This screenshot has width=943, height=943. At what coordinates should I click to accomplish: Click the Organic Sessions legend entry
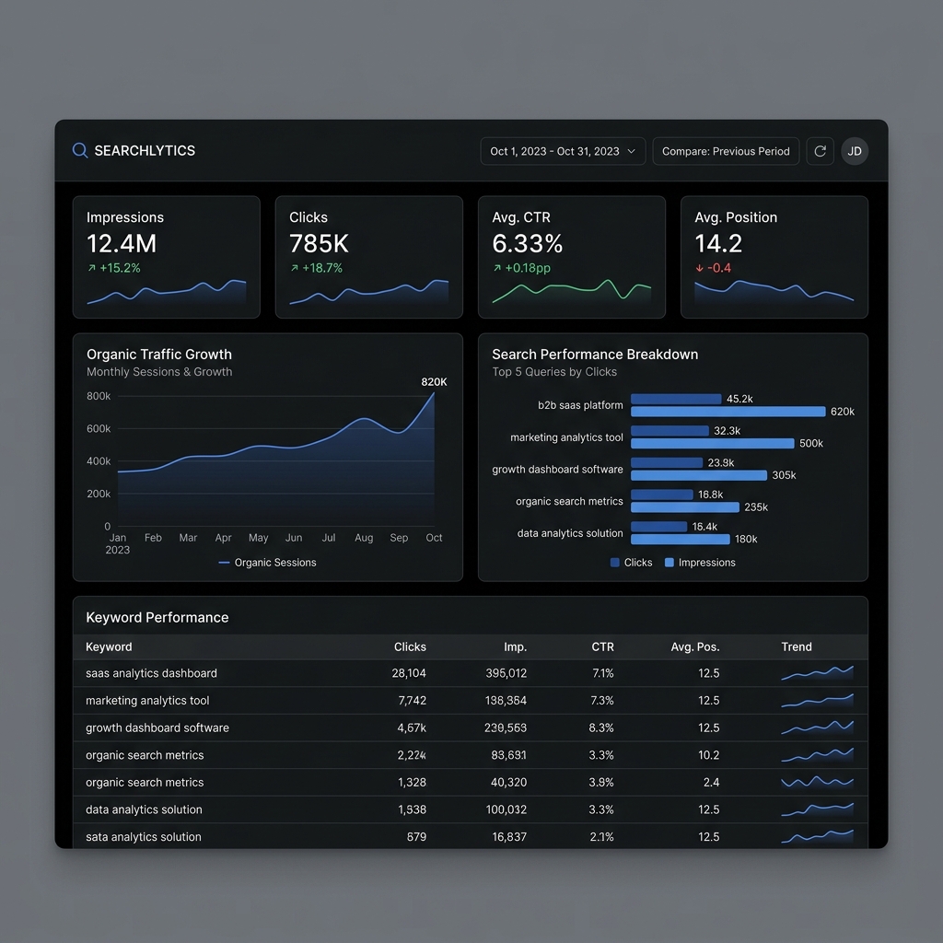[x=268, y=563]
